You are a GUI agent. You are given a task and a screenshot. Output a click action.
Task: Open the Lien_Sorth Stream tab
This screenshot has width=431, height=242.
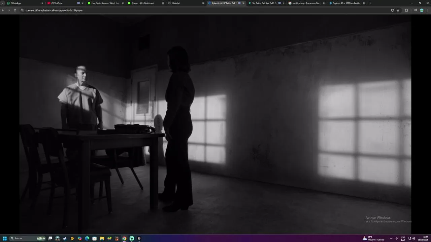click(x=105, y=3)
